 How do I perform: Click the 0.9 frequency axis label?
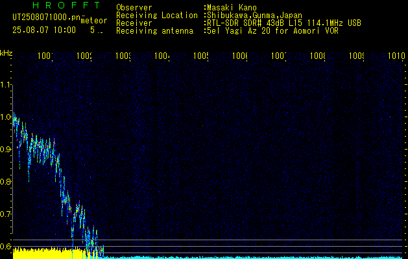[5, 150]
